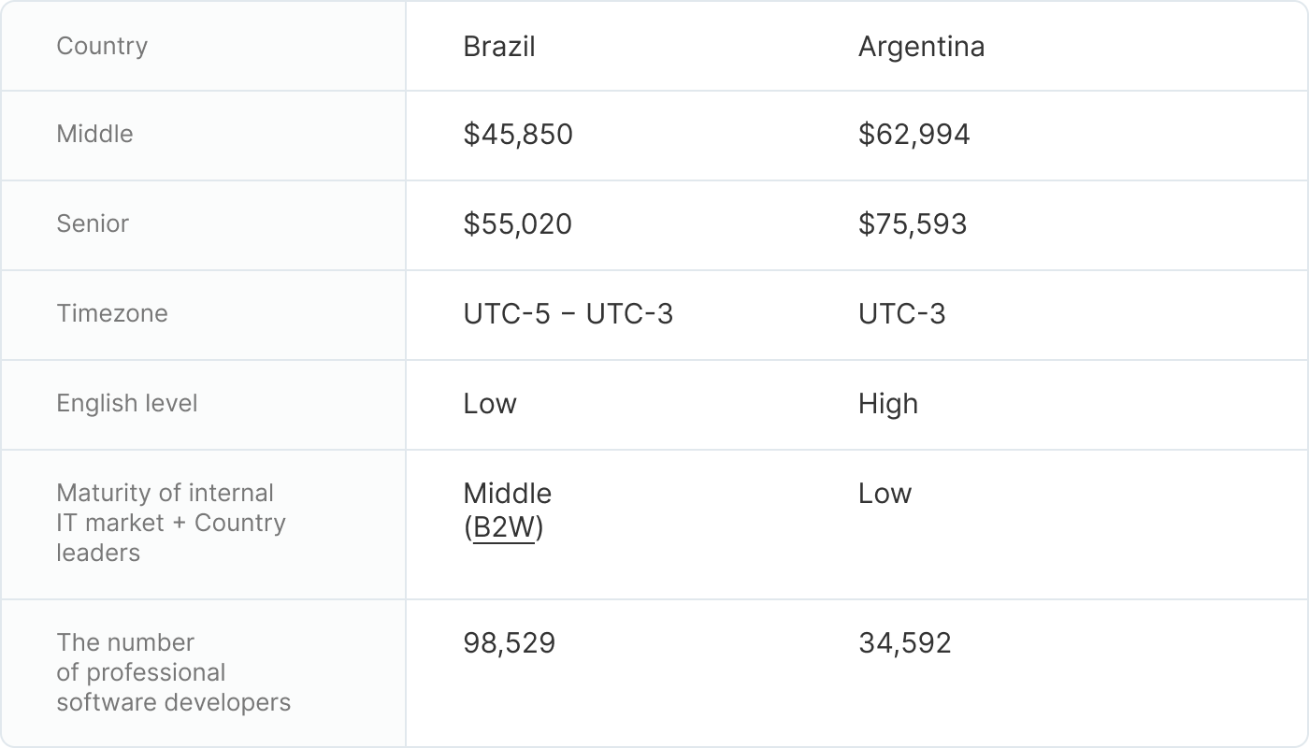Viewport: 1309px width, 748px height.
Task: Select Brazil's $55,020 senior salary
Action: pyautogui.click(x=517, y=224)
